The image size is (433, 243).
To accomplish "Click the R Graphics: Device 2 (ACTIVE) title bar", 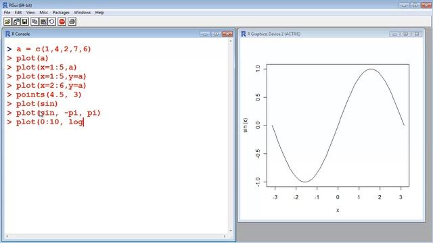I will coord(273,34).
